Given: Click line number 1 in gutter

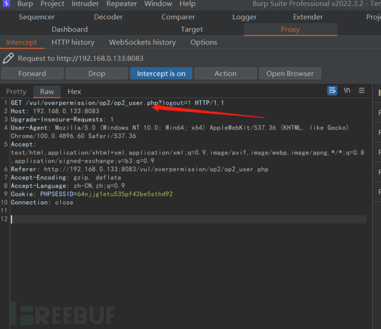Looking at the screenshot, I should pyautogui.click(x=6, y=103).
